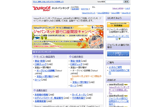The image size is (164, 107).
Task: Open 支払い・受け取り link under サービス・商品案内
Action: [x=45, y=77]
